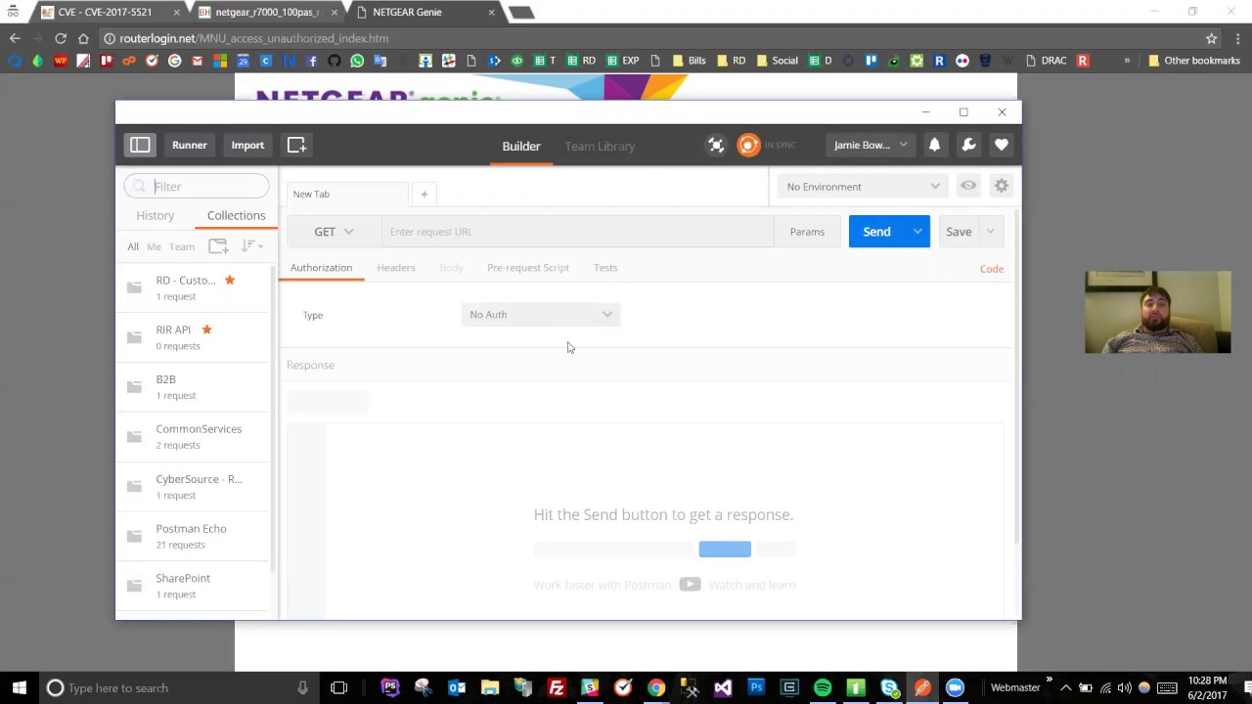Open Skype from the taskbar
1252x704 pixels.
889,687
